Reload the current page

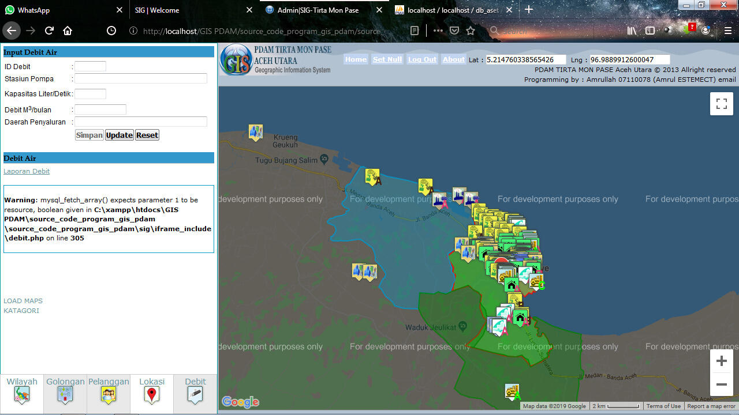(49, 31)
